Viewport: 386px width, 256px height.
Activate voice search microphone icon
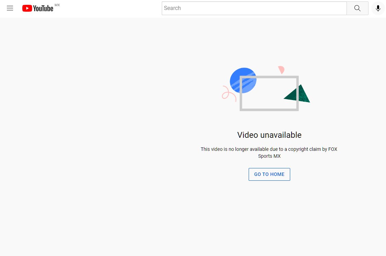378,8
